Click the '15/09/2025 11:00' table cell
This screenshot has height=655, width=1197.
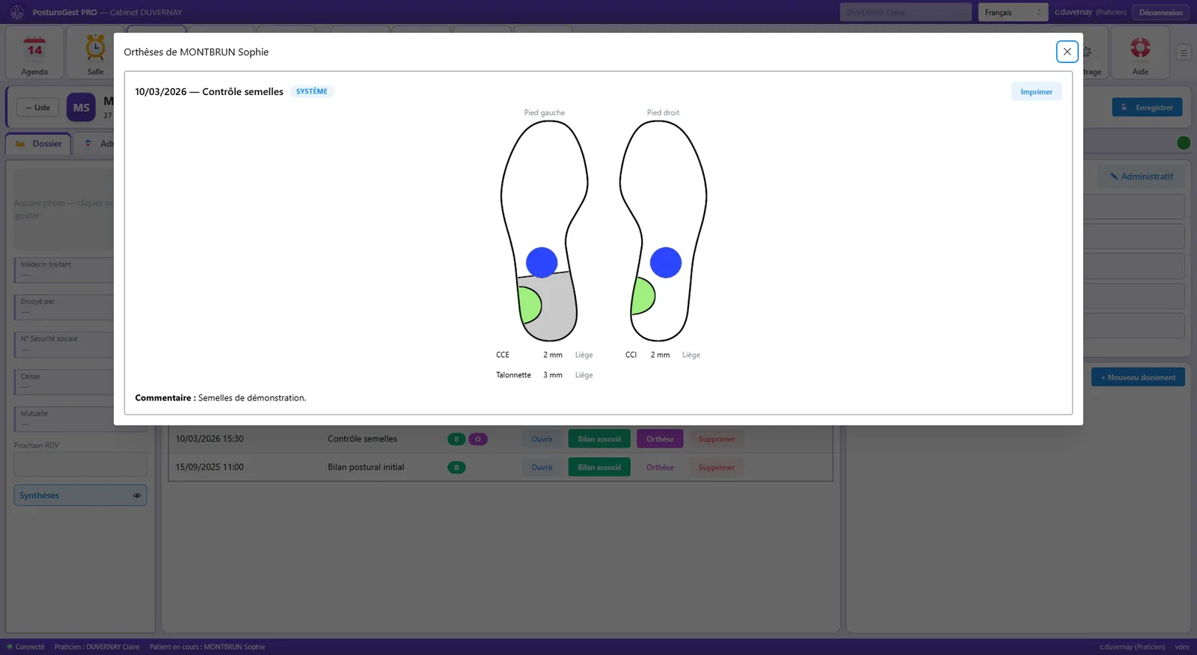(x=209, y=468)
